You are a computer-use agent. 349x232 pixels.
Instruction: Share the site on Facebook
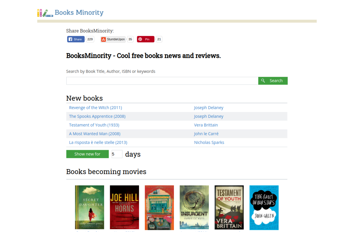[x=76, y=39]
